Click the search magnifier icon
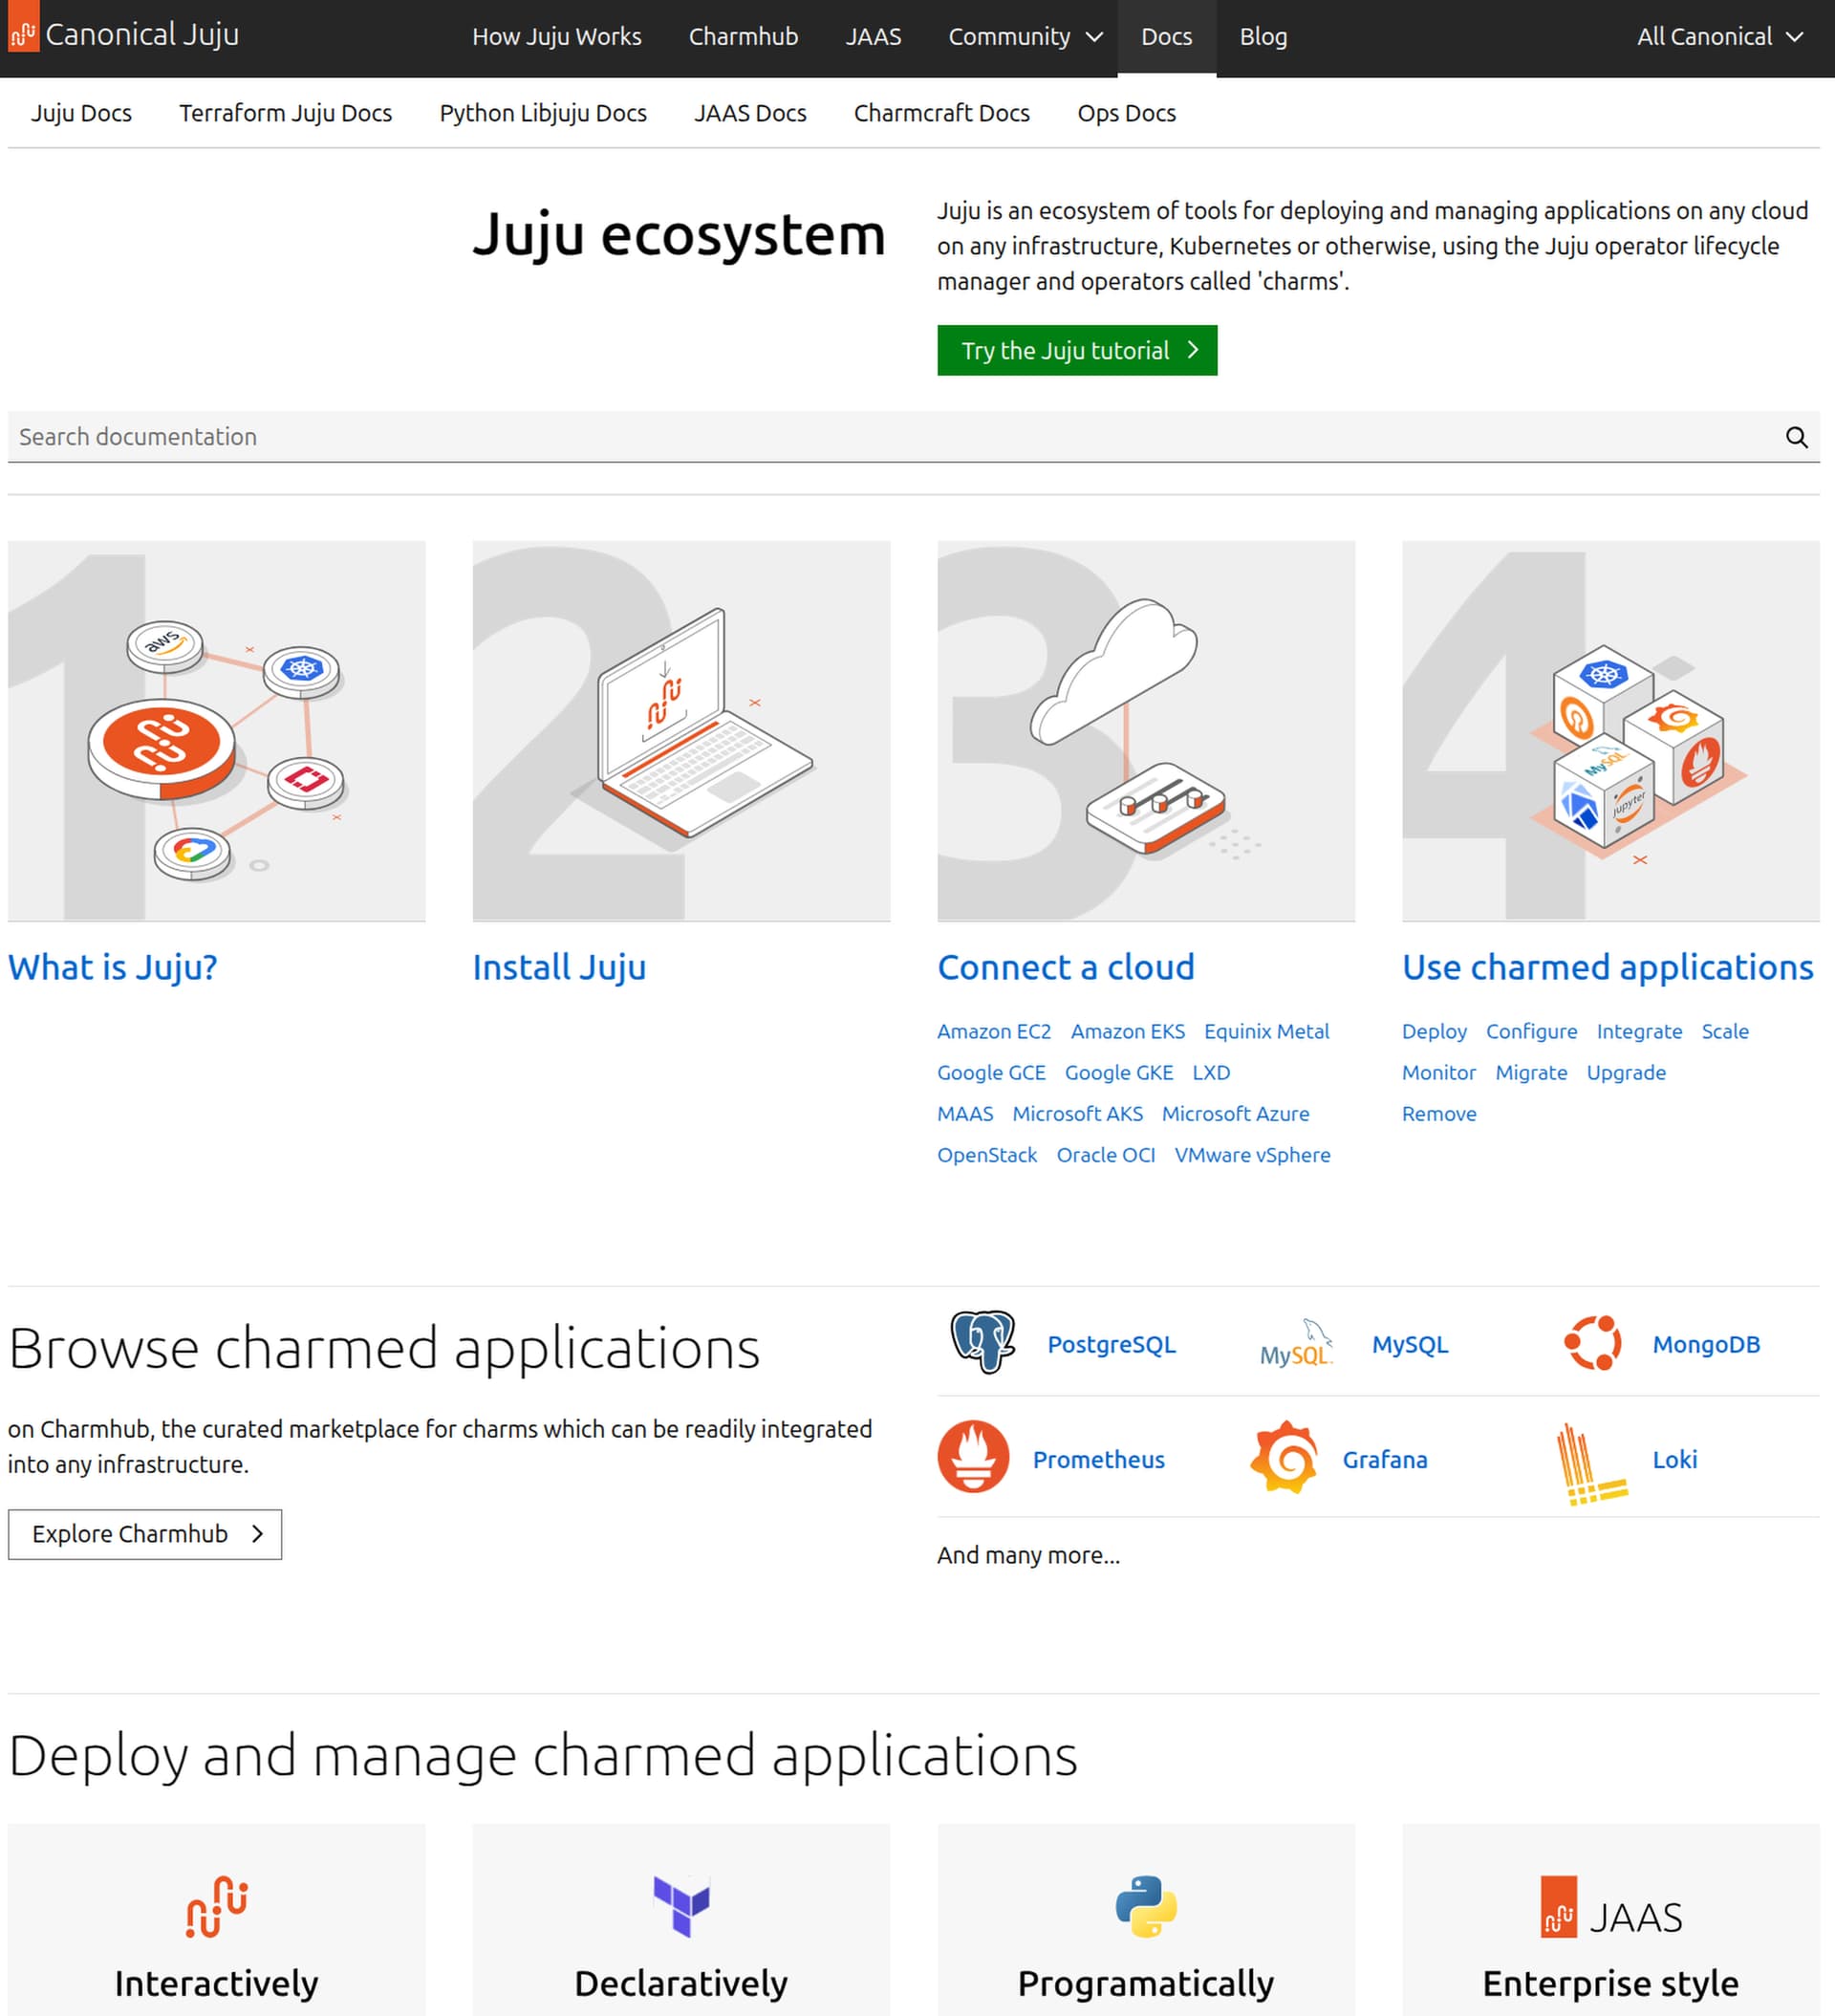 point(1796,437)
